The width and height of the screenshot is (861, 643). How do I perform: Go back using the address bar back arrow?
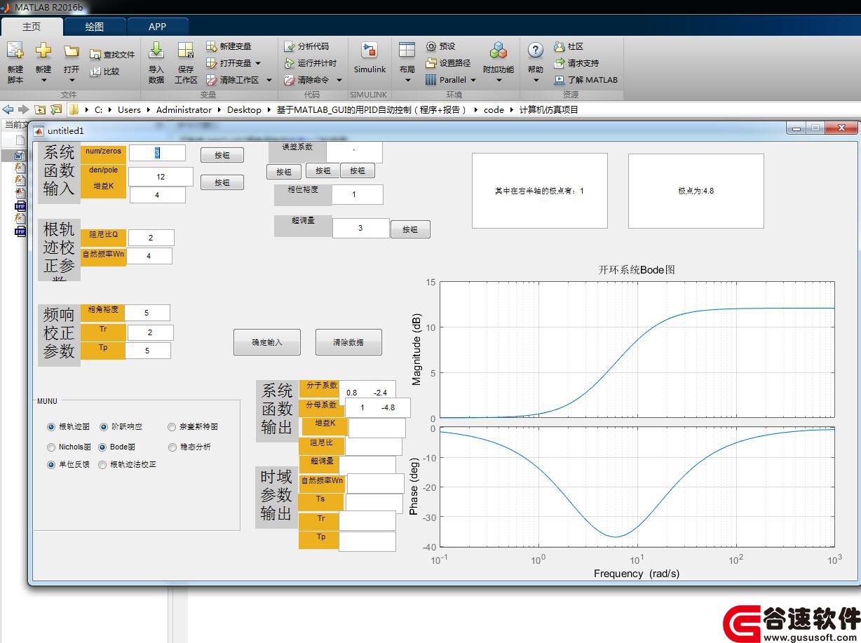pos(8,109)
